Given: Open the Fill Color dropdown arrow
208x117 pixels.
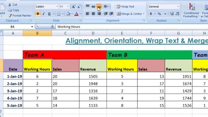Looking at the screenshot, I should click(x=72, y=14).
